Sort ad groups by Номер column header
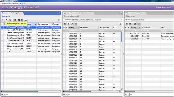This screenshot has height=97, width=174. click(x=74, y=27)
